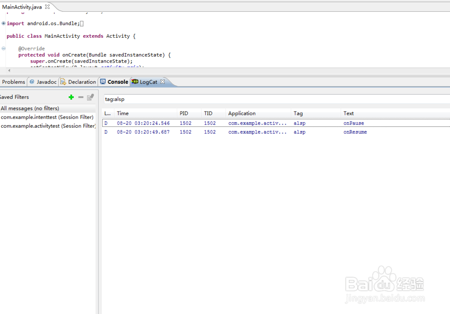Click the Console monitor icon
The image size is (450, 314).
point(103,81)
